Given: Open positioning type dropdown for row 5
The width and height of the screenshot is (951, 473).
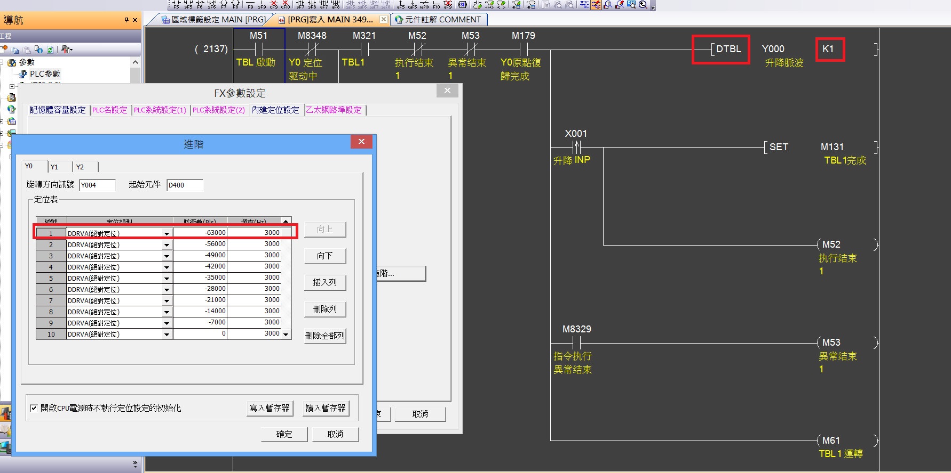Looking at the screenshot, I should (x=167, y=279).
